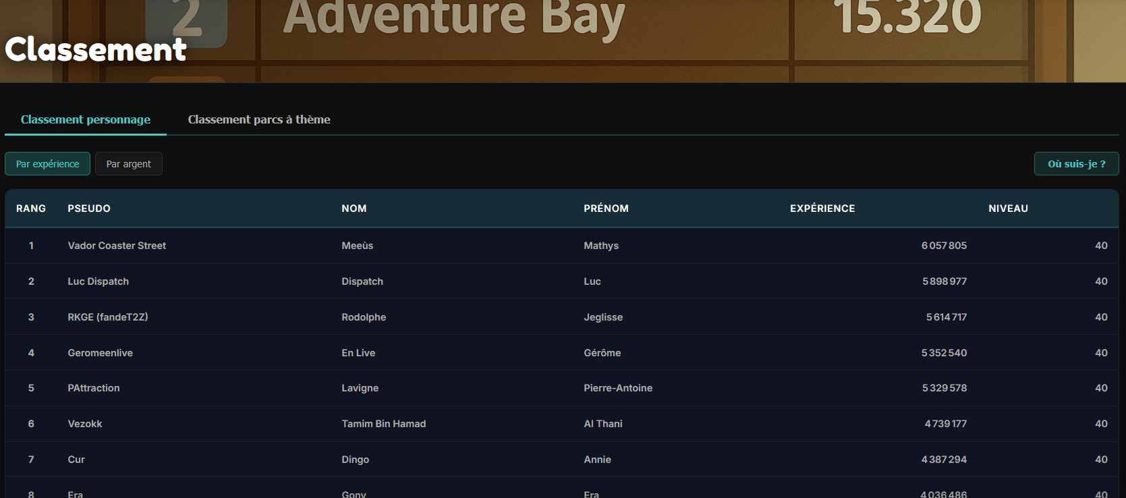1126x498 pixels.
Task: Sort ranking with Par argent button
Action: coord(129,164)
